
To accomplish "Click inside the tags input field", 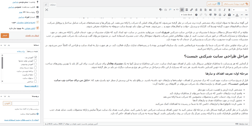I will tap(25, 103).
